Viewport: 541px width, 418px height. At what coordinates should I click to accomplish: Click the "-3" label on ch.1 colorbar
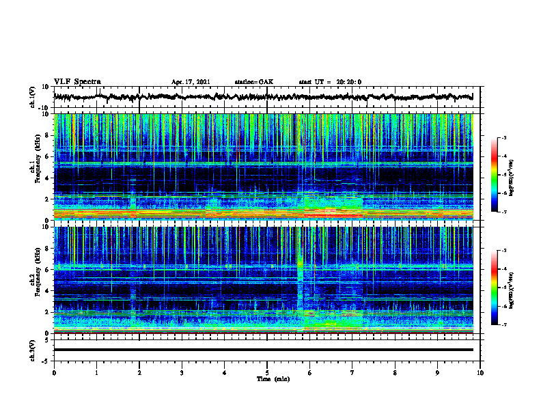pos(503,137)
